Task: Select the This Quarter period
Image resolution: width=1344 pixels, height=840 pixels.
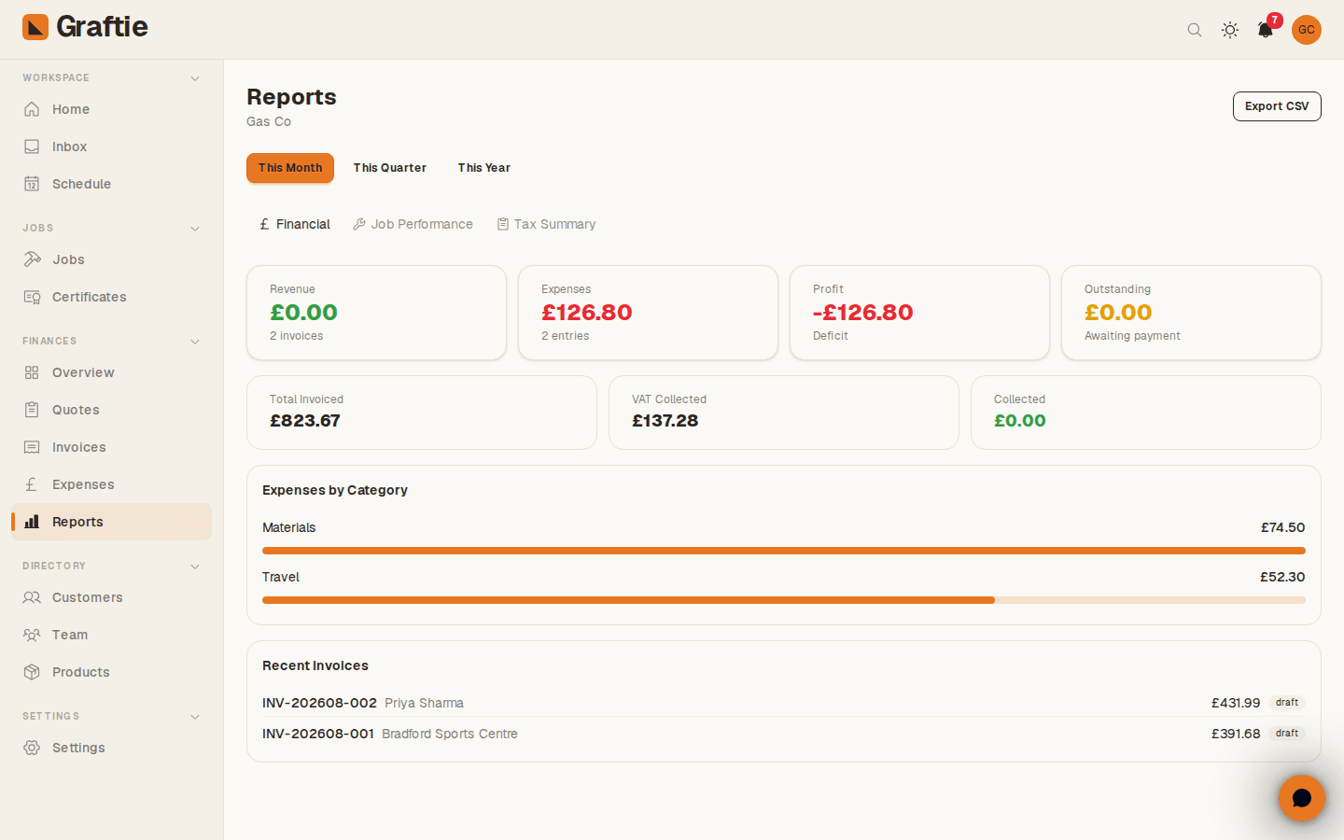Action: coord(390,168)
